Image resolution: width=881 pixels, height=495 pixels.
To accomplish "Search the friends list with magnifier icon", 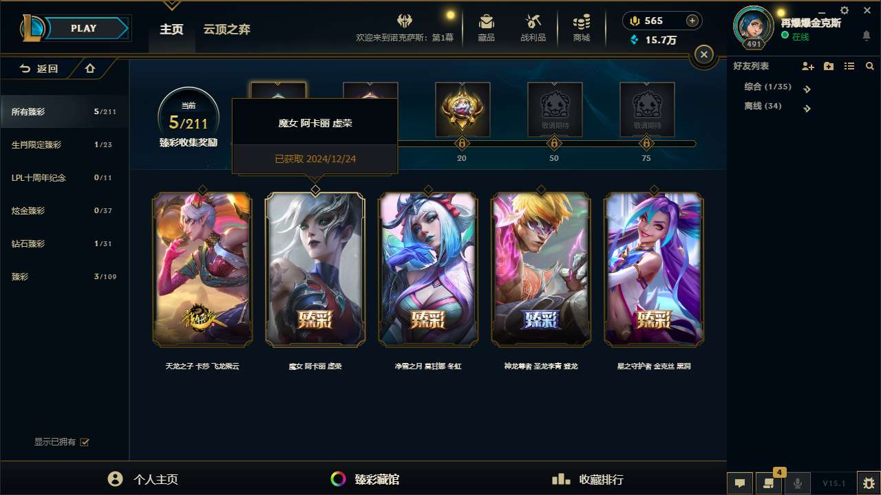I will pos(870,66).
